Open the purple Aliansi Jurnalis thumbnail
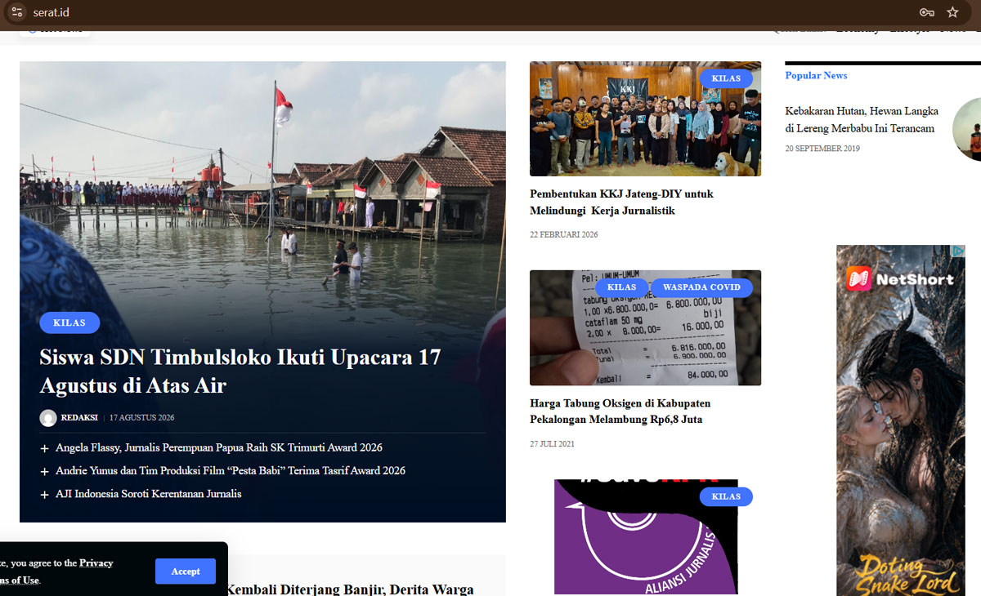Screen dimensions: 981x596 645,536
